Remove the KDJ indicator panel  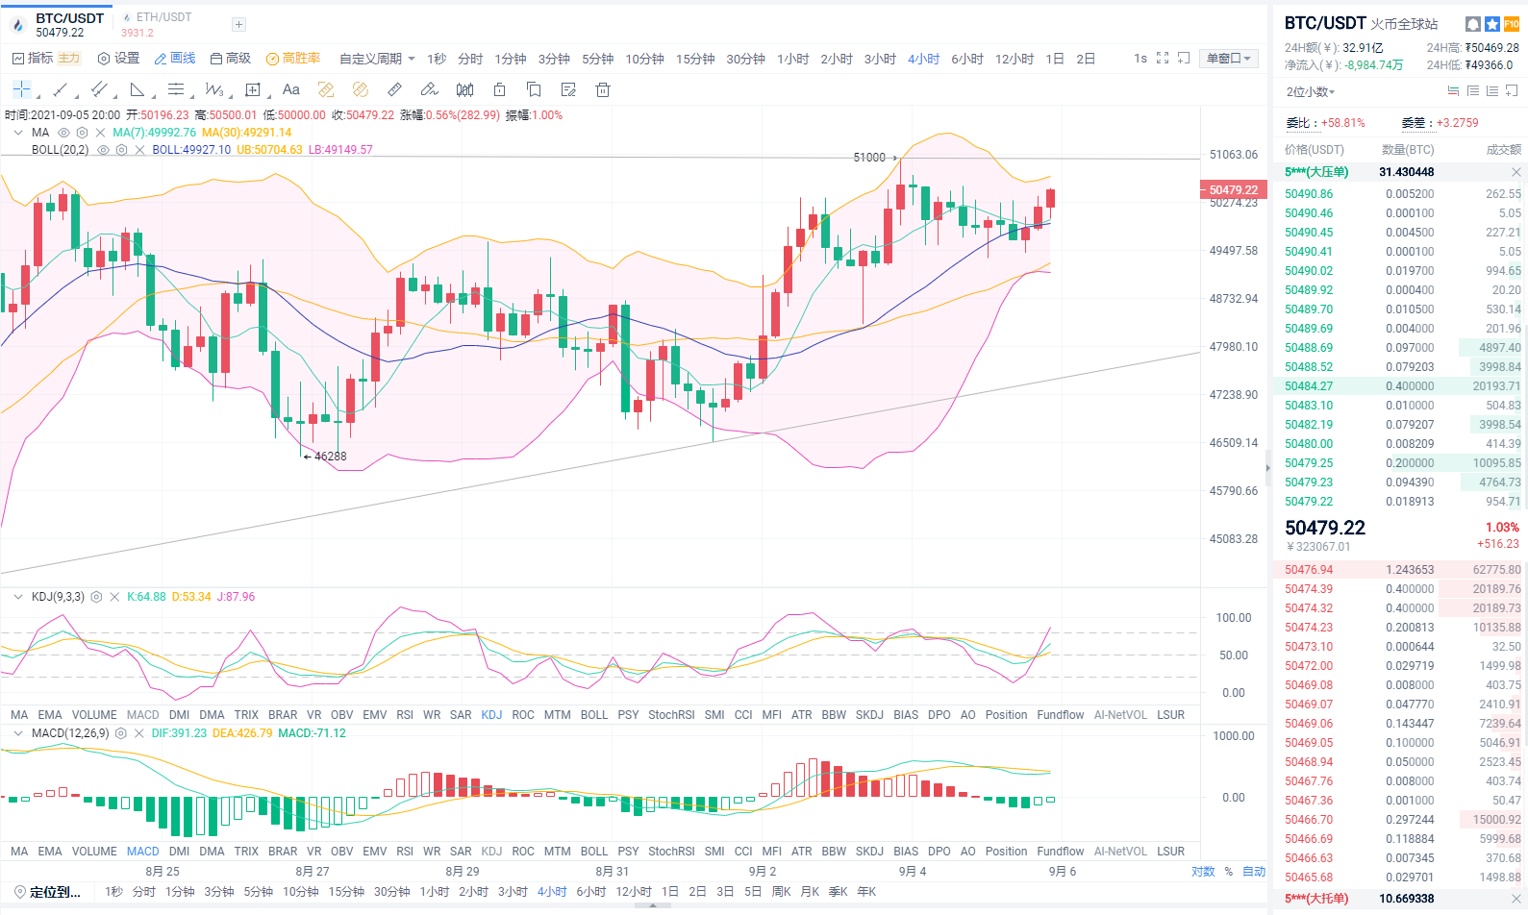[x=114, y=597]
